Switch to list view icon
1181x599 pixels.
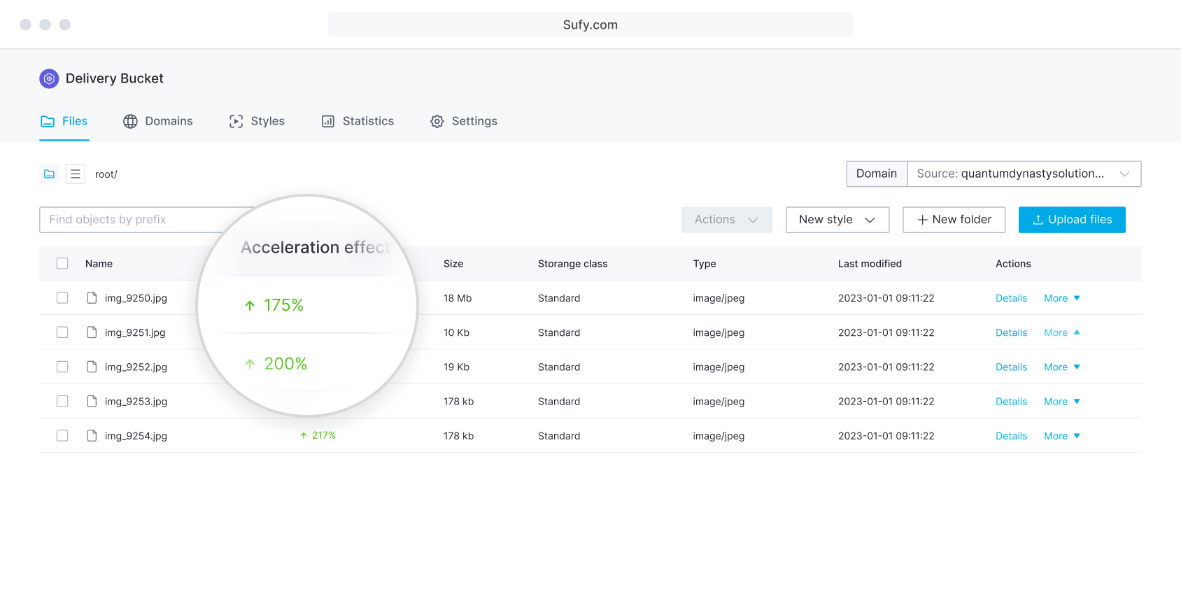pyautogui.click(x=76, y=174)
